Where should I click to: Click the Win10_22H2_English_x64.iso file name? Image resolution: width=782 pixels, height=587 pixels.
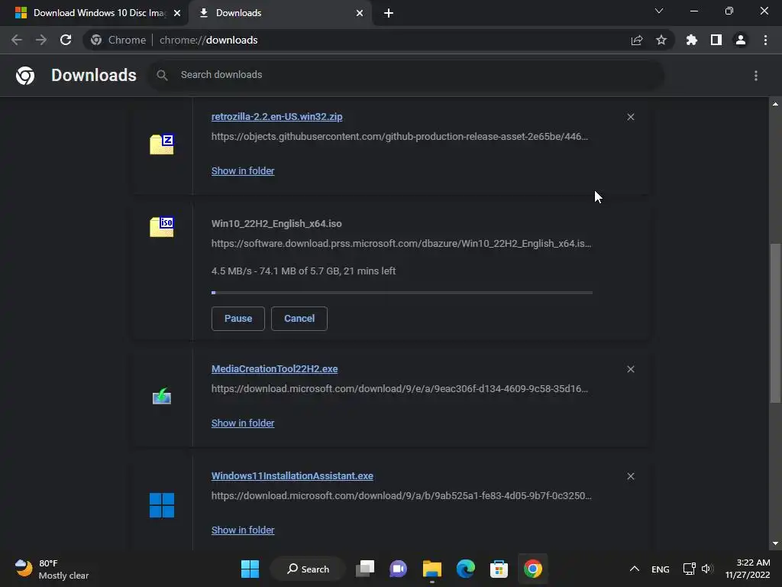276,224
